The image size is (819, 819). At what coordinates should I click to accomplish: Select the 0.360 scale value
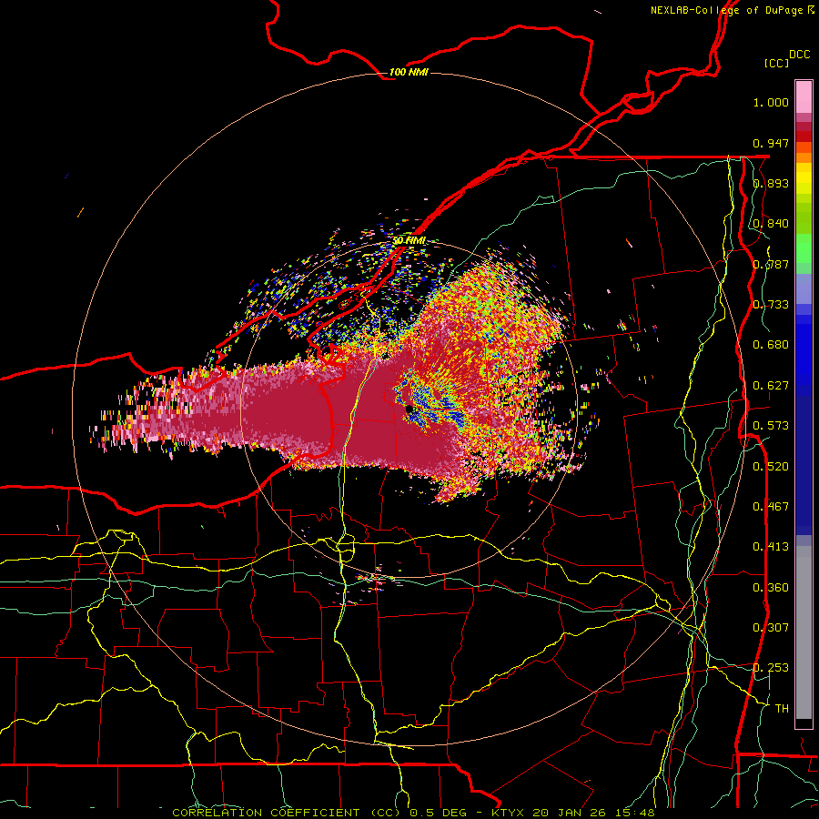tap(771, 588)
